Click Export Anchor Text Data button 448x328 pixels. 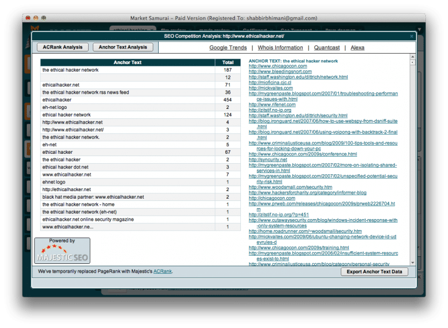(374, 271)
